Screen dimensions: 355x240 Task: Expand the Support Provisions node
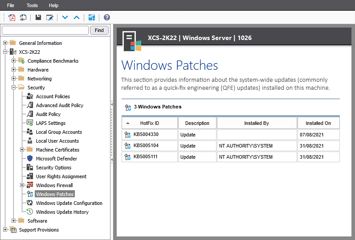(x=5, y=230)
